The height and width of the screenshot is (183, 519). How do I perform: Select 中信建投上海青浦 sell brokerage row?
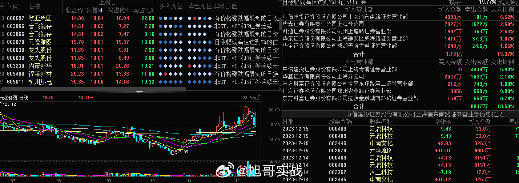point(401,69)
